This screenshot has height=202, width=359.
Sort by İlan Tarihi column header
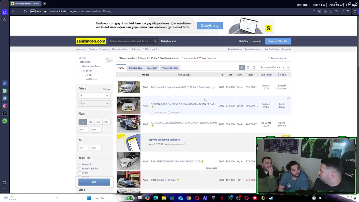pyautogui.click(x=266, y=75)
